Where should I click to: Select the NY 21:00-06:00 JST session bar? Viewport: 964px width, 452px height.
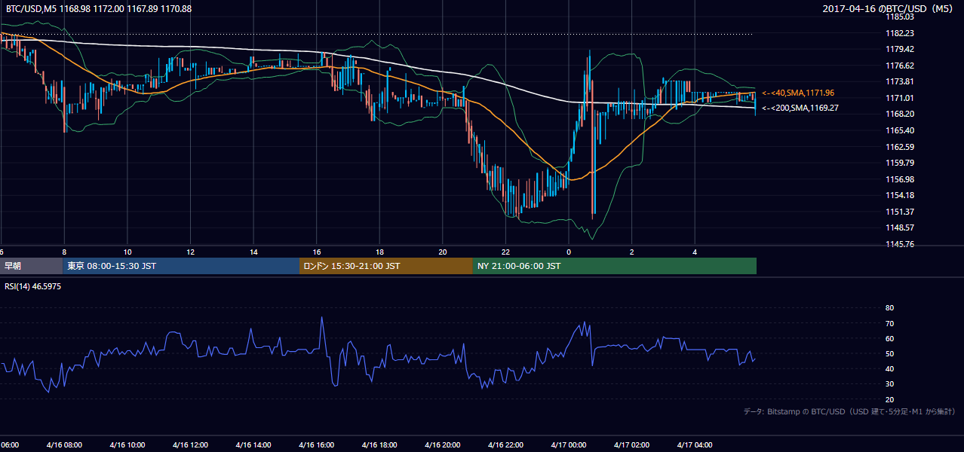point(615,266)
